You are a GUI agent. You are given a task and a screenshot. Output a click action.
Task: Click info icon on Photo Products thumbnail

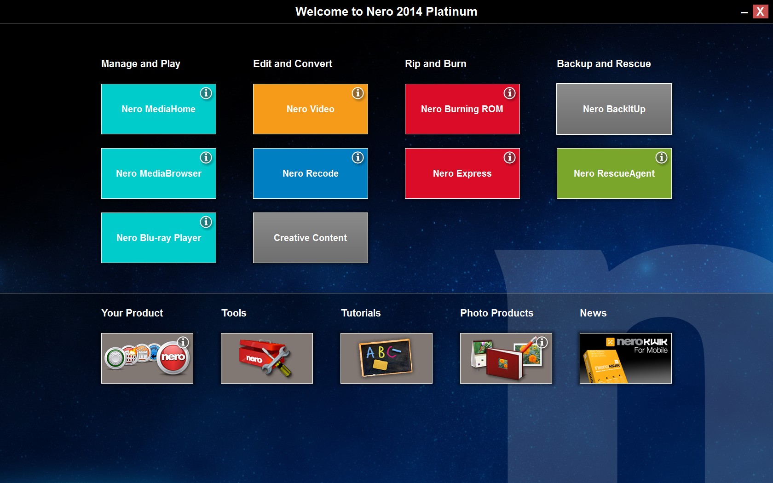[542, 342]
